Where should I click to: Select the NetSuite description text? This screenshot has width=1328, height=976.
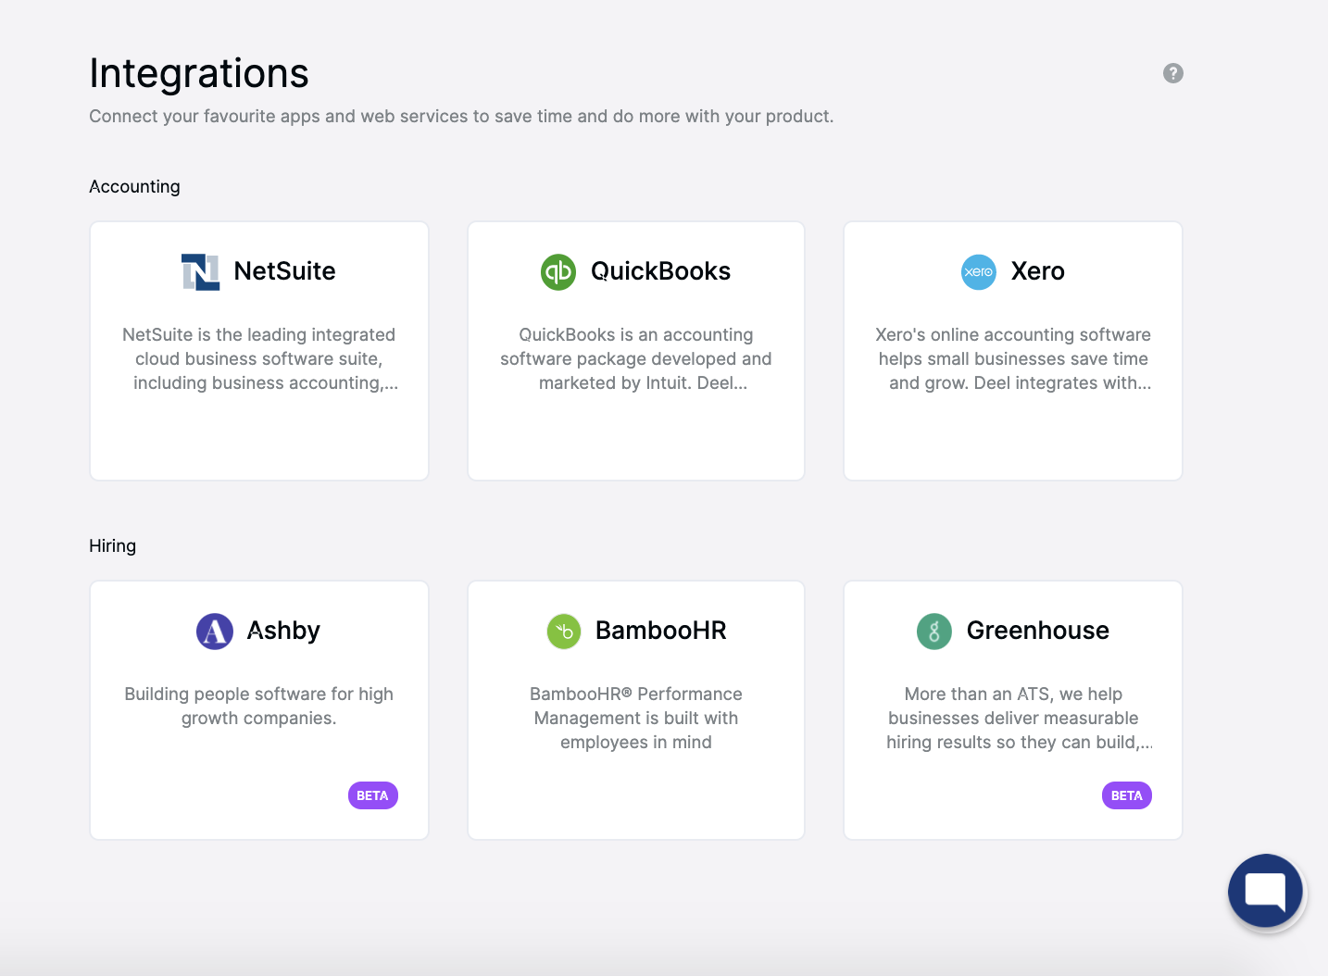coord(259,358)
